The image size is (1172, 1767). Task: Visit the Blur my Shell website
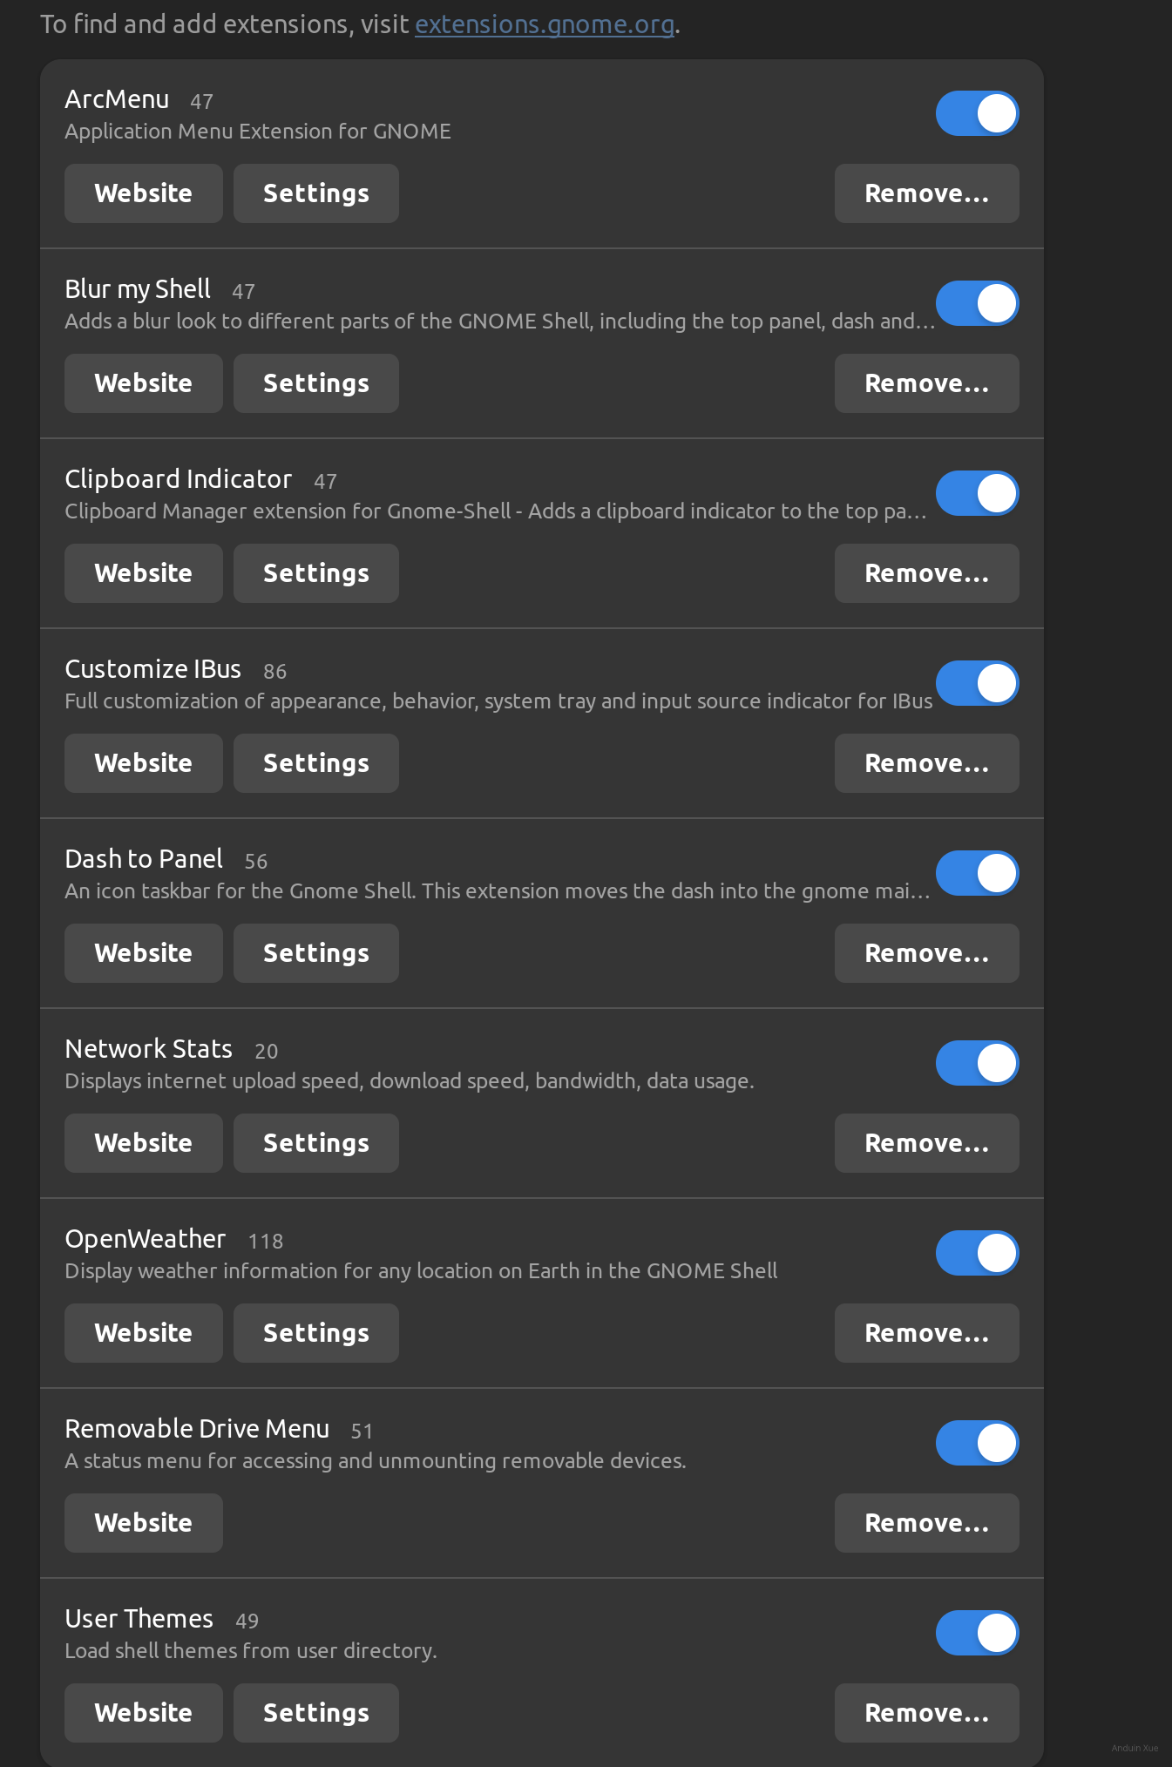click(143, 383)
